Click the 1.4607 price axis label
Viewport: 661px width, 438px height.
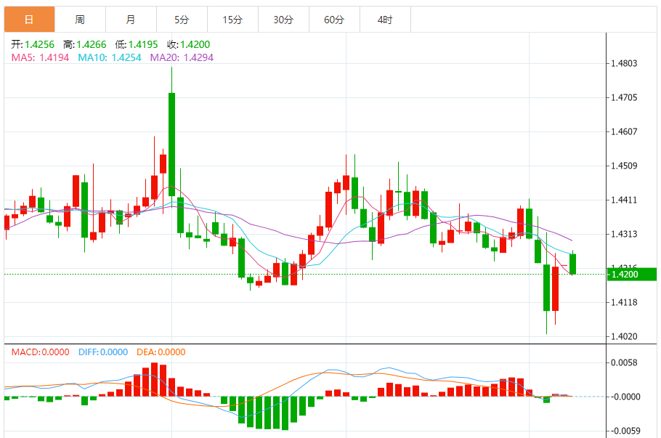pyautogui.click(x=625, y=132)
